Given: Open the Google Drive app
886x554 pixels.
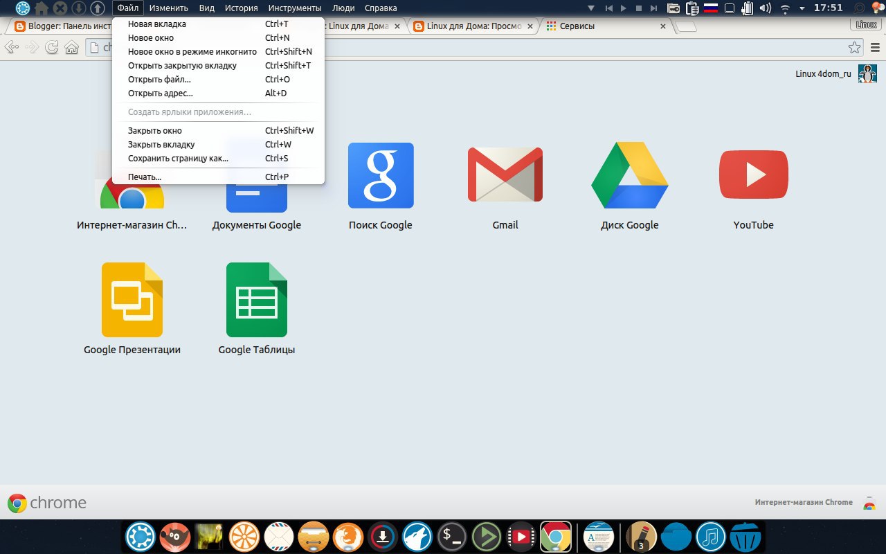Looking at the screenshot, I should point(630,175).
